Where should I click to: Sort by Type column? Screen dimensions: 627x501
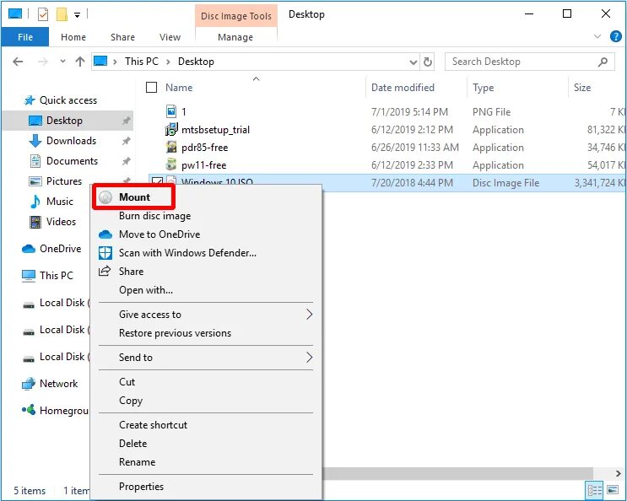pos(483,88)
